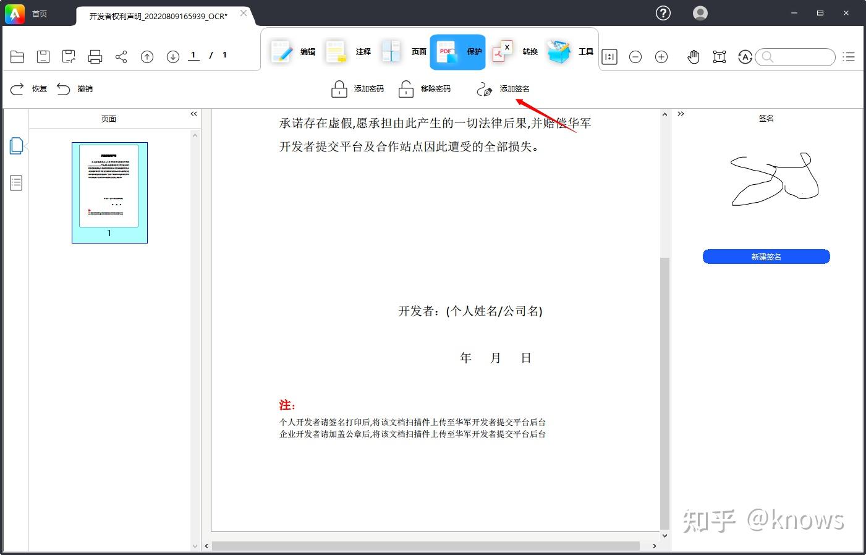Click the document scroll-down arrow
The width and height of the screenshot is (866, 555).
click(664, 535)
